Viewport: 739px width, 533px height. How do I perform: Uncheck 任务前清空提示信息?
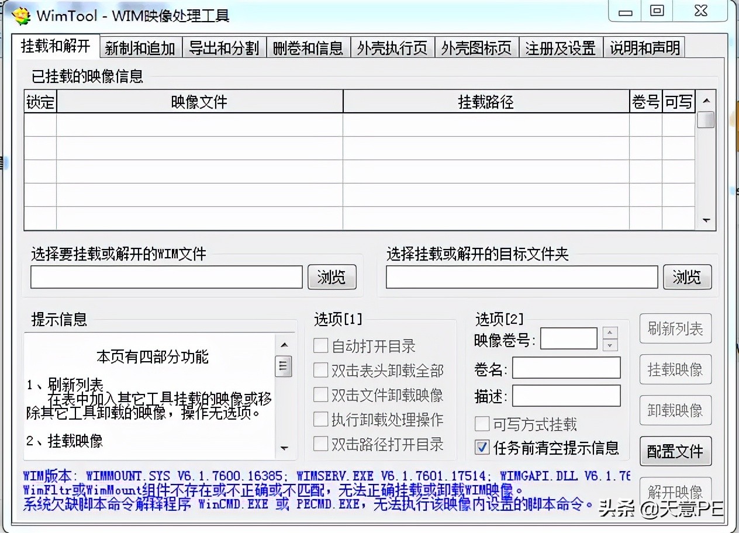click(482, 447)
